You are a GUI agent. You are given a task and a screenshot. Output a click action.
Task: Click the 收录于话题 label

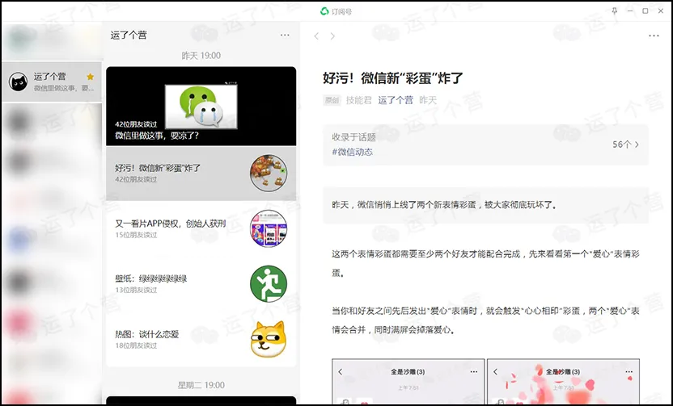coord(353,137)
